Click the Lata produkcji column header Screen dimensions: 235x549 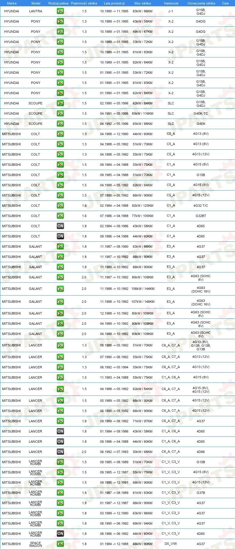114,3
